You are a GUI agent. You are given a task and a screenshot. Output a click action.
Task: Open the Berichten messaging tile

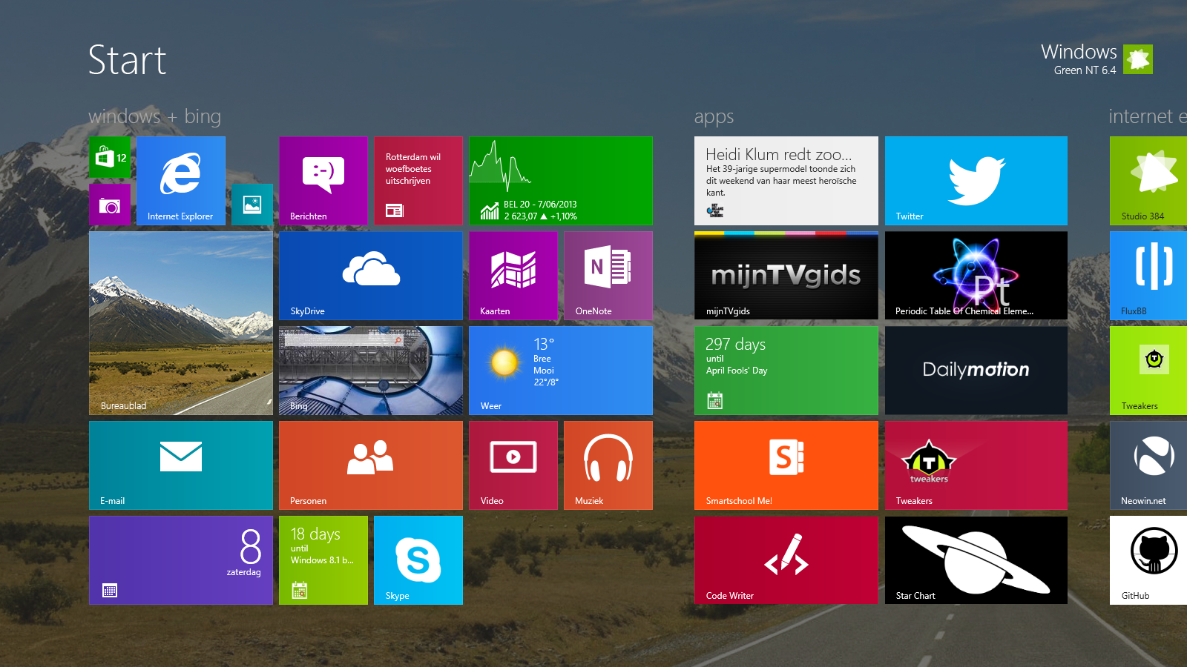323,181
